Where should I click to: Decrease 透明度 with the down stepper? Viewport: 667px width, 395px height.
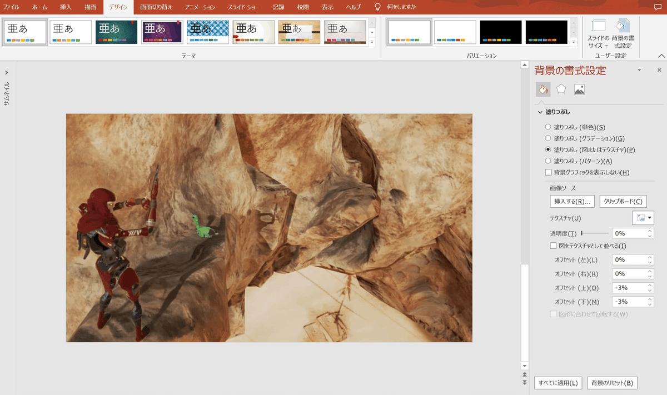tap(650, 236)
